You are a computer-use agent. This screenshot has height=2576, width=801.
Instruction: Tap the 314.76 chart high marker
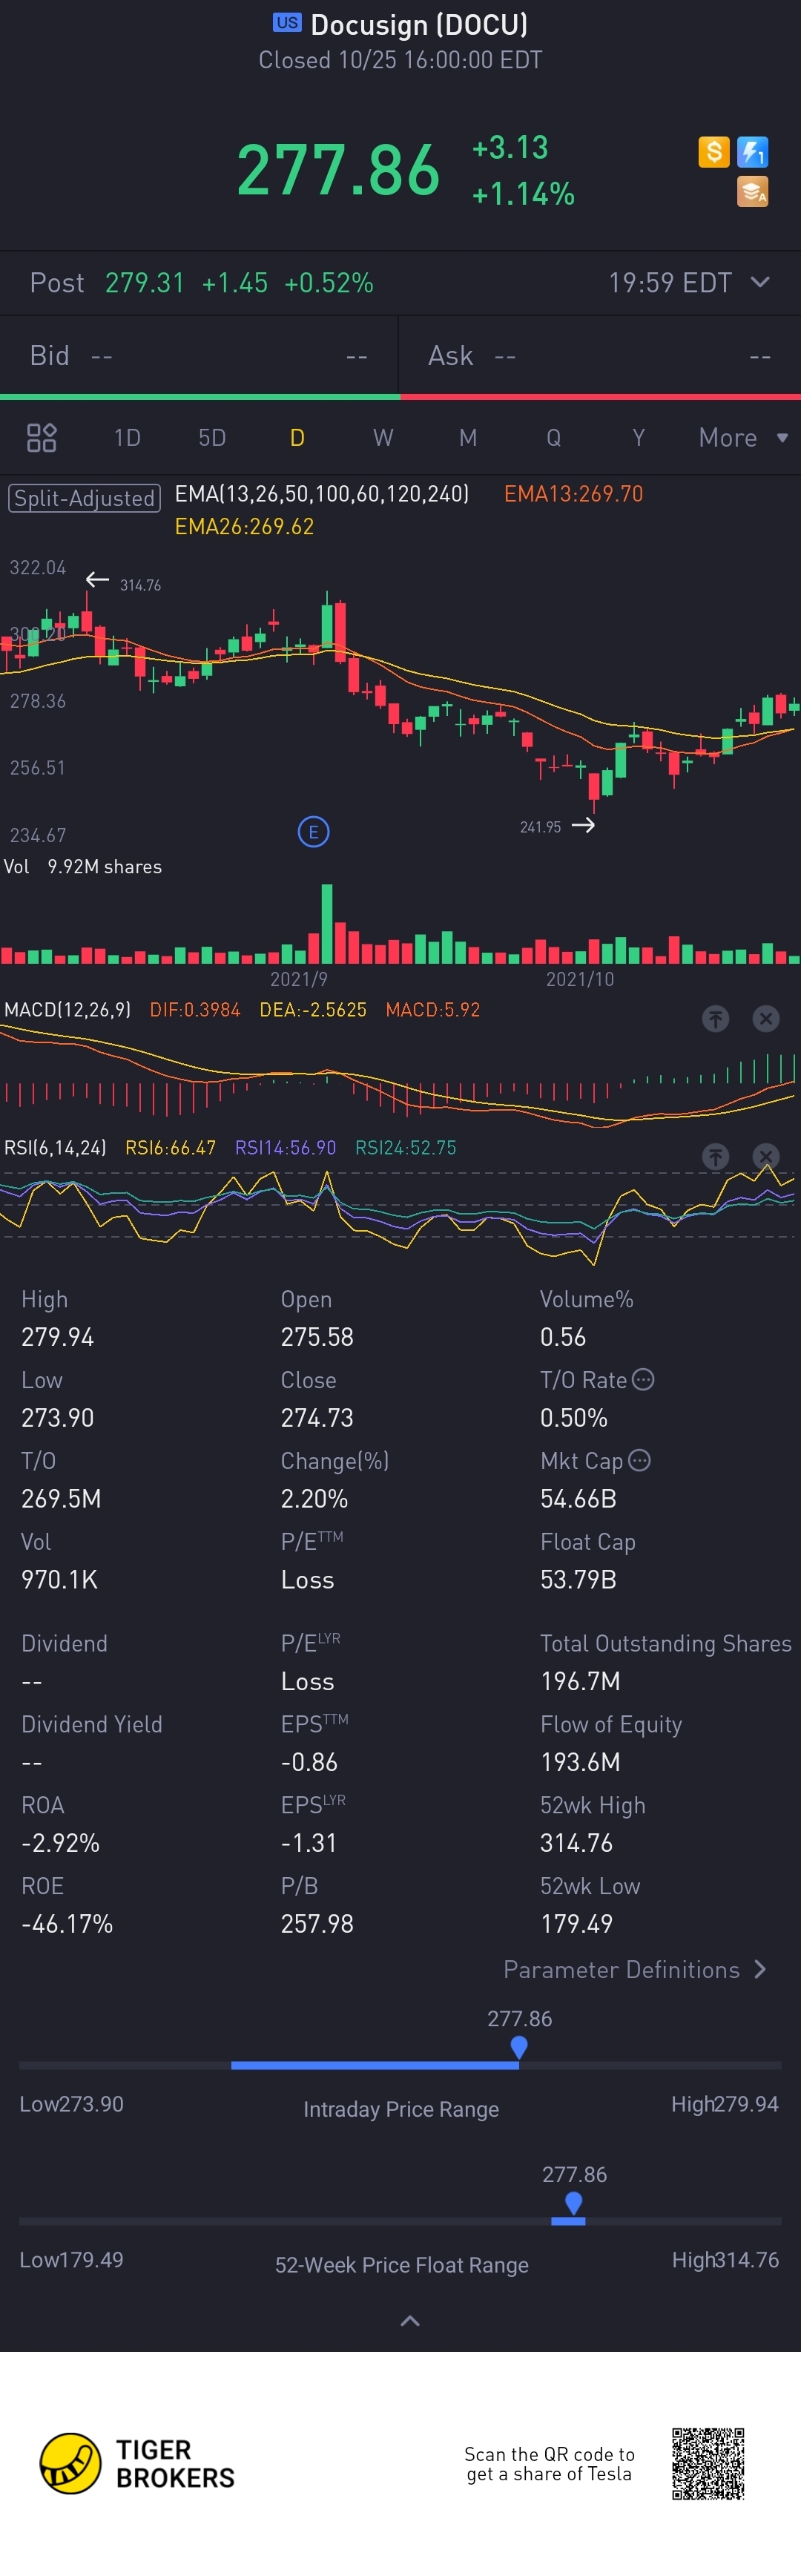click(x=140, y=585)
